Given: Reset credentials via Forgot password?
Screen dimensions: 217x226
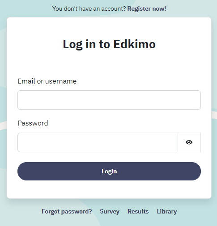Looking at the screenshot, I should point(67,211).
